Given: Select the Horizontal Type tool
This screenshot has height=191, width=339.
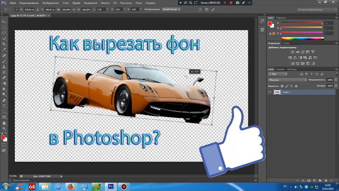Looking at the screenshot, I should coord(4,106).
